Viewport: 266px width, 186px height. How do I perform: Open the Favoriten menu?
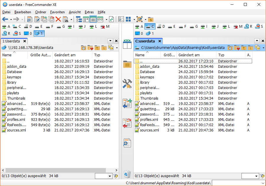[x=57, y=12]
